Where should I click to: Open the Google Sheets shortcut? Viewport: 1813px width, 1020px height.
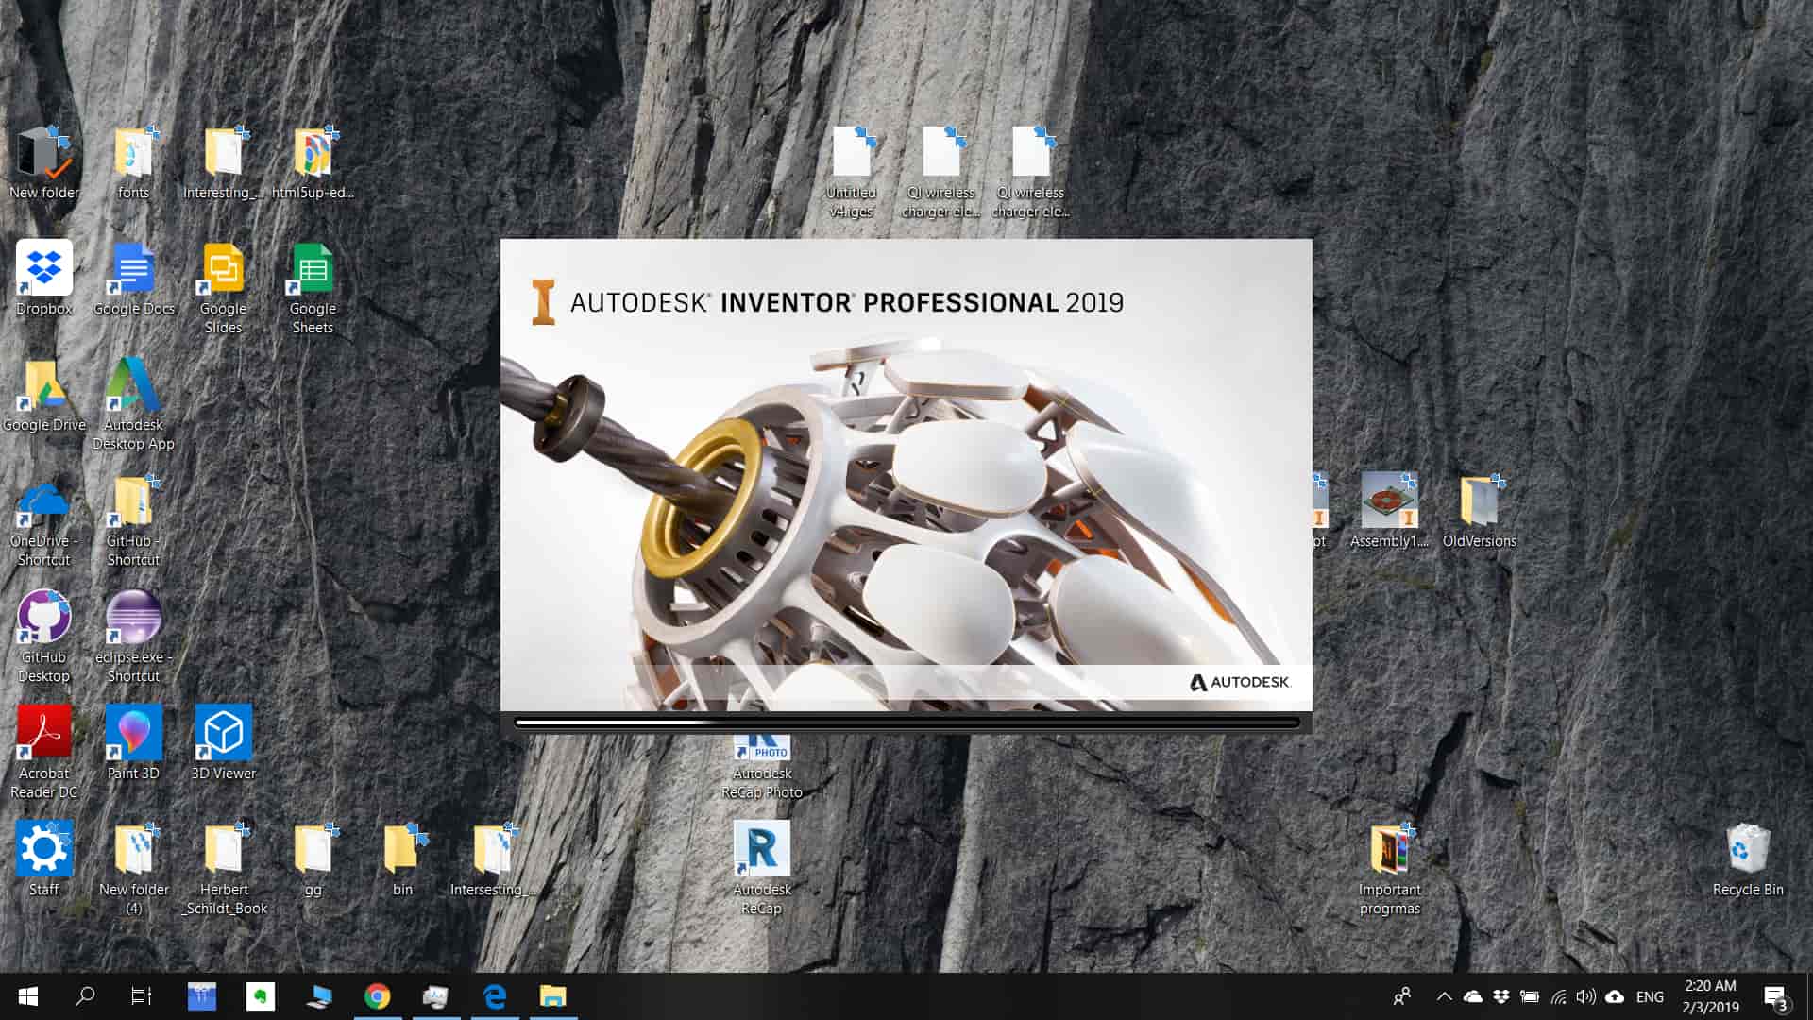pos(313,270)
